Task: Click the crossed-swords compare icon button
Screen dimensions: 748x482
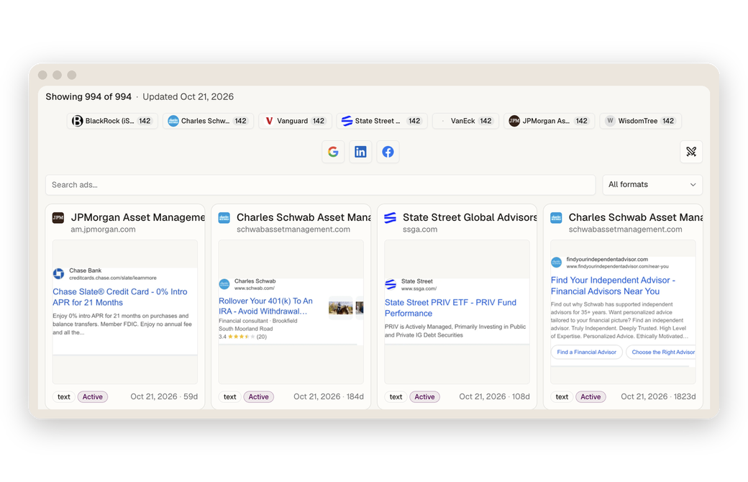Action: pos(690,152)
